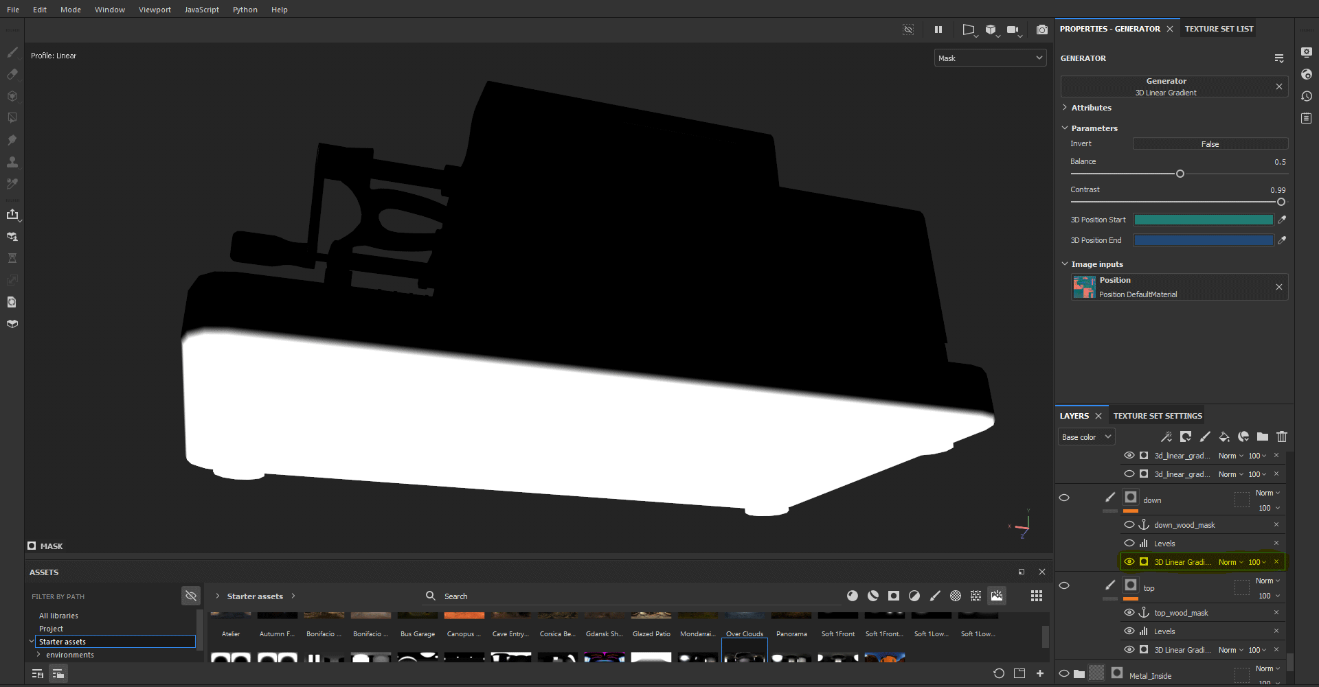Open the Mask viewport channel dropdown

point(990,58)
